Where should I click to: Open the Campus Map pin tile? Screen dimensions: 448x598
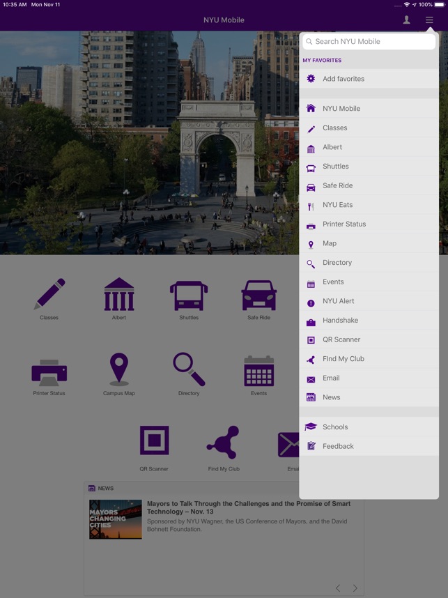pos(119,374)
